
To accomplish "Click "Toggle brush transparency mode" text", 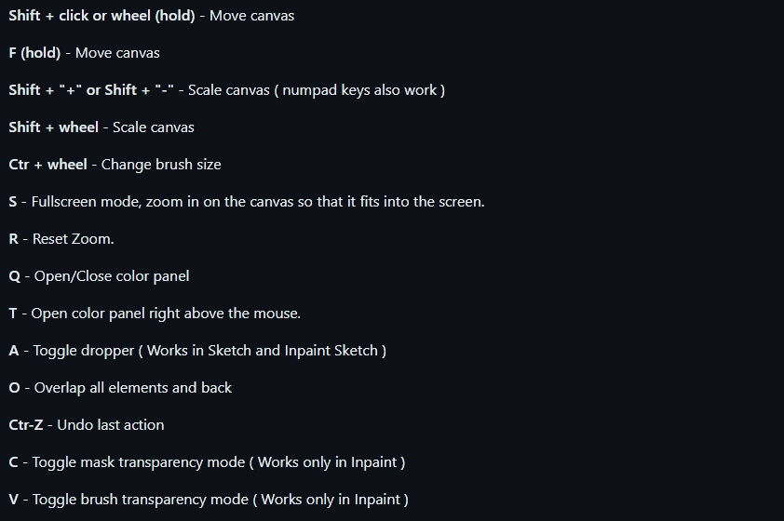I will pos(140,500).
